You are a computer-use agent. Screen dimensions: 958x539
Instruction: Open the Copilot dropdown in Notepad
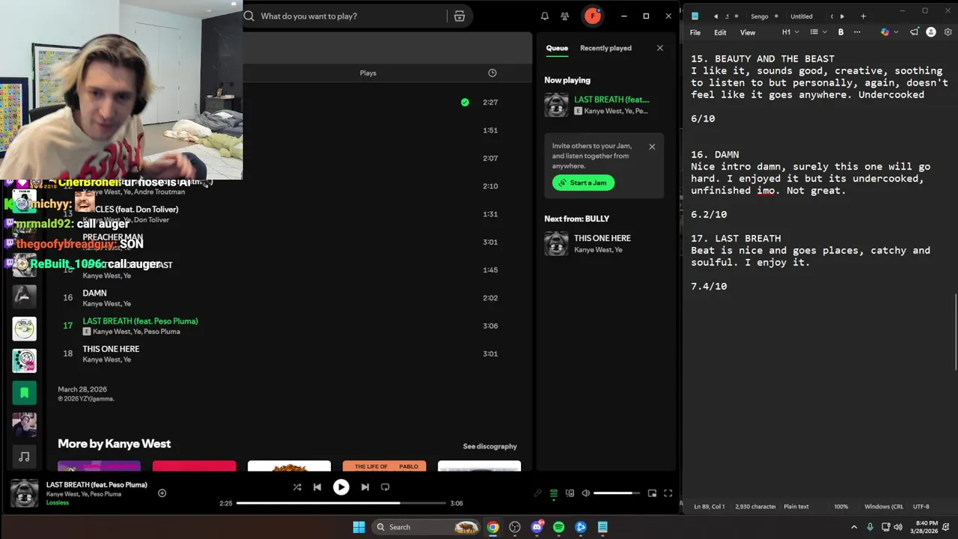click(888, 32)
